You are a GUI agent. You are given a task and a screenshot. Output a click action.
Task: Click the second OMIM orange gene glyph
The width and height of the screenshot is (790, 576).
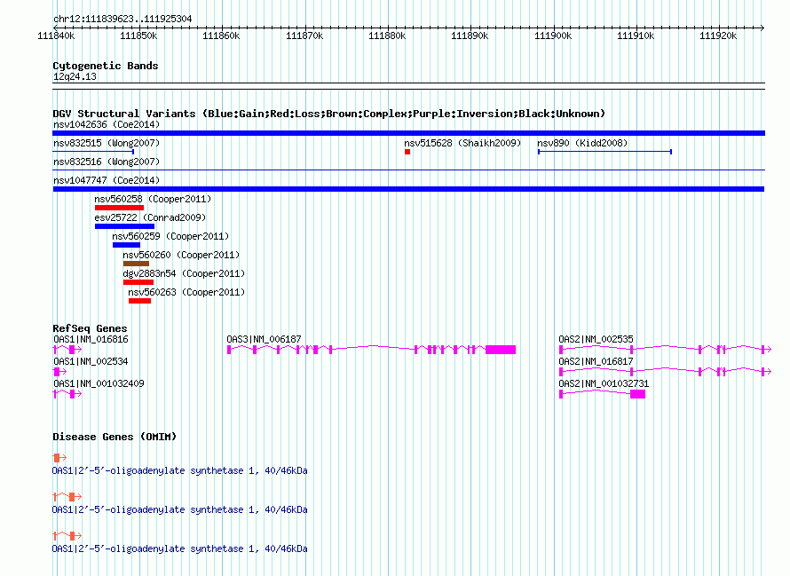[x=67, y=497]
